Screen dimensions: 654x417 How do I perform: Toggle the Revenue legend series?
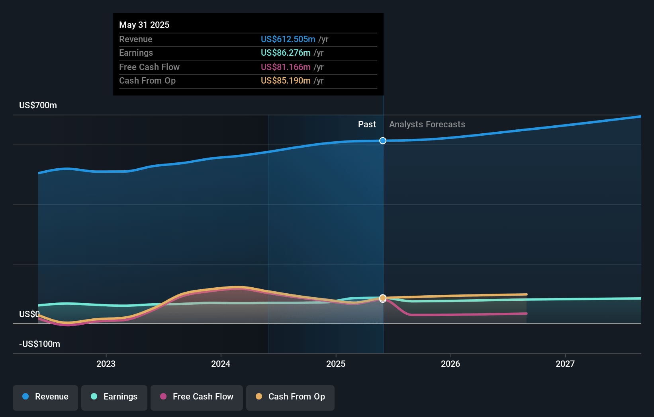pos(45,397)
